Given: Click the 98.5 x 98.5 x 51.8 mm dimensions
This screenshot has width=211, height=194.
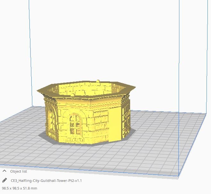Looking at the screenshot, I should [x=20, y=188].
